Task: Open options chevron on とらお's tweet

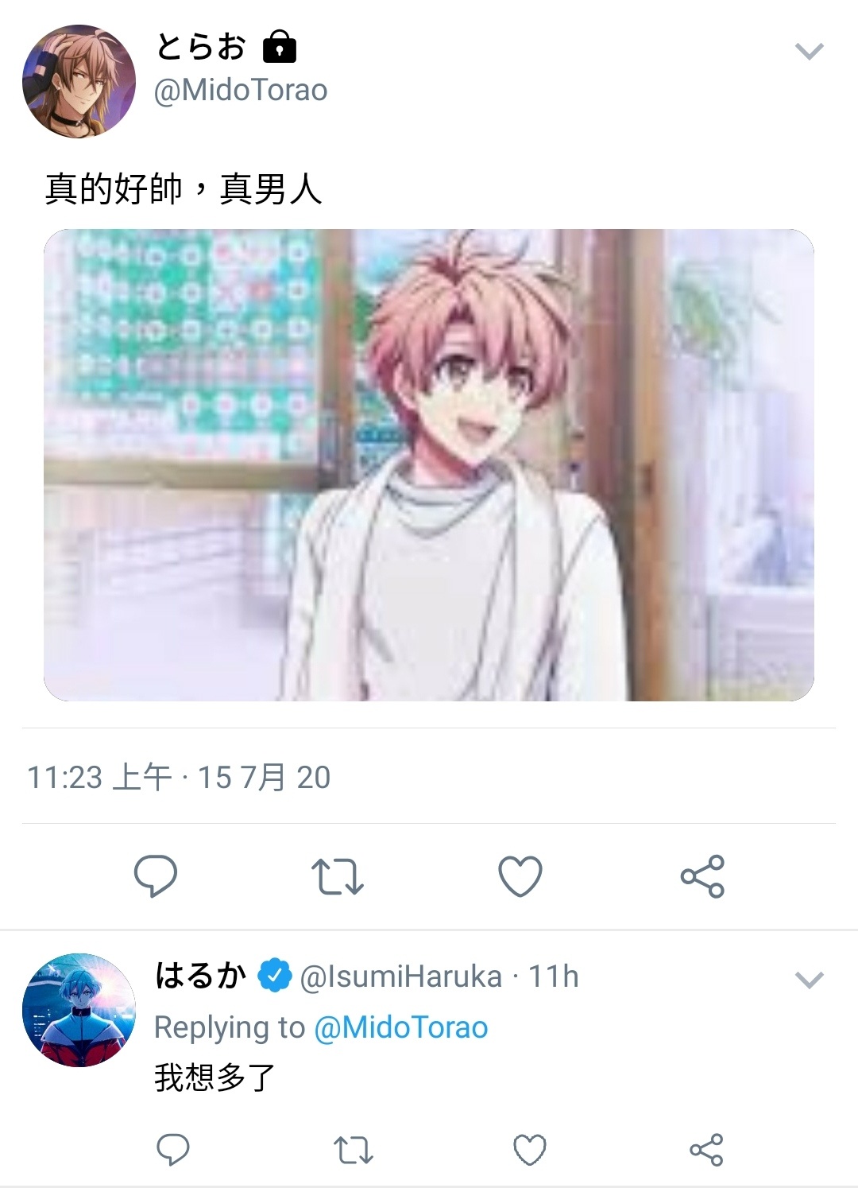Action: (x=809, y=52)
